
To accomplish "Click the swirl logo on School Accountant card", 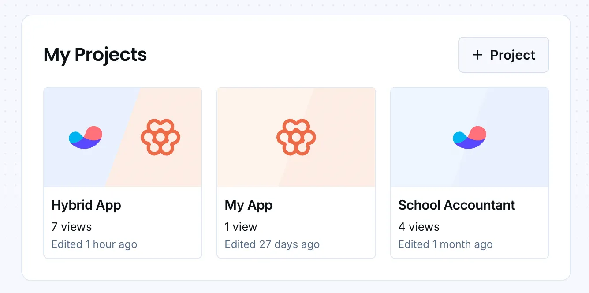I will 469,137.
